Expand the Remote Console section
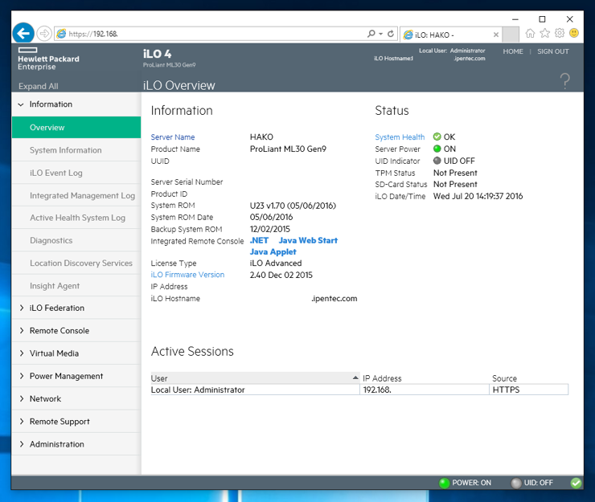This screenshot has width=595, height=502. [21, 331]
